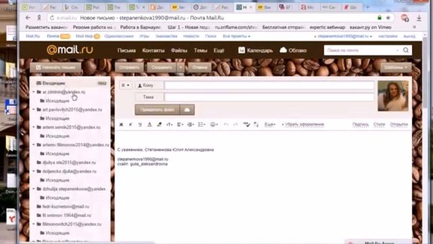Image resolution: width=433 pixels, height=244 pixels.
Task: Open the 'Шаблоны' dropdown button
Action: [x=395, y=67]
